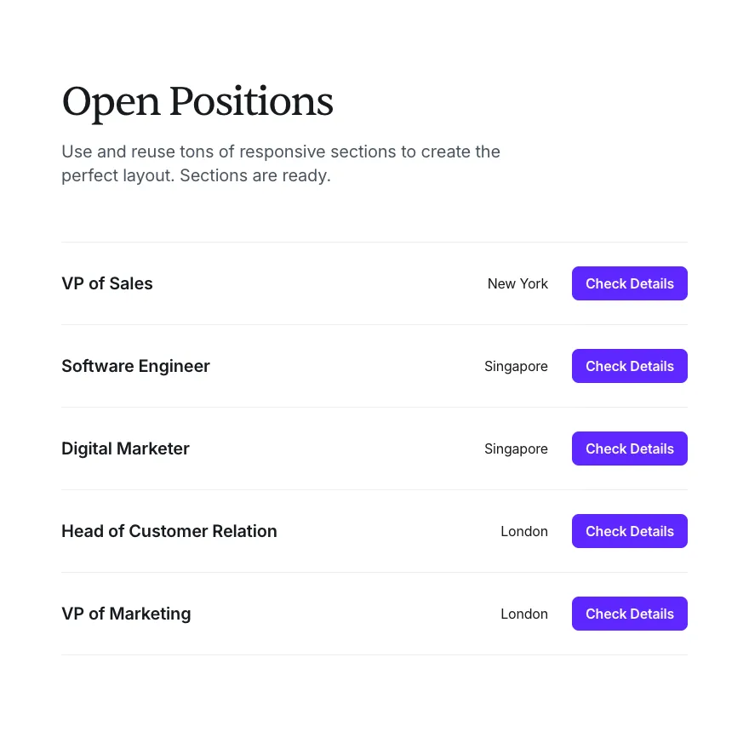Select Singapore location in Software Engineer row

click(x=516, y=366)
